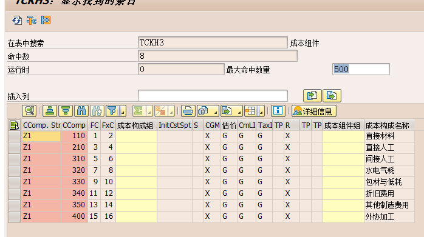This screenshot has height=237, width=424.
Task: Sort descending using the ALV toolbar icon
Action: point(66,111)
